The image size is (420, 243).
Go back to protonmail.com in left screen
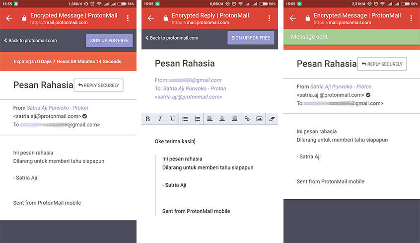(x=30, y=41)
